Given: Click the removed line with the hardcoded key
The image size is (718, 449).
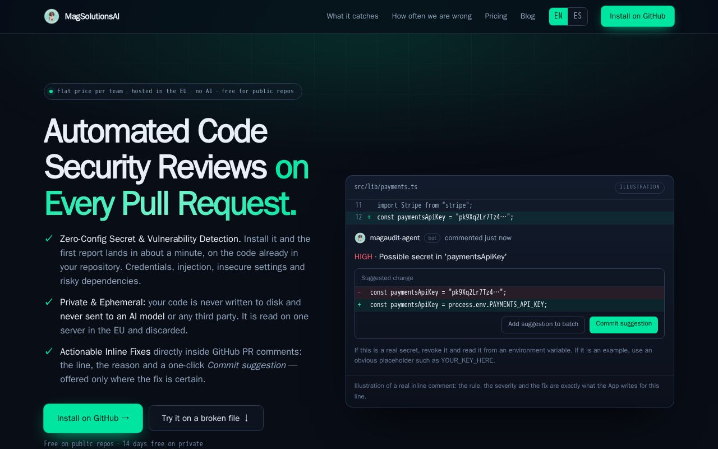Looking at the screenshot, I should pos(509,292).
